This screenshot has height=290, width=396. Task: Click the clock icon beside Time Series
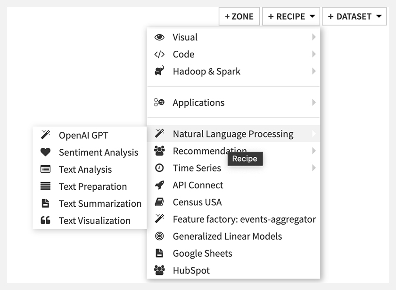click(x=159, y=168)
